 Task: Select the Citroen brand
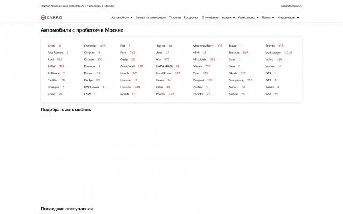click(88, 59)
